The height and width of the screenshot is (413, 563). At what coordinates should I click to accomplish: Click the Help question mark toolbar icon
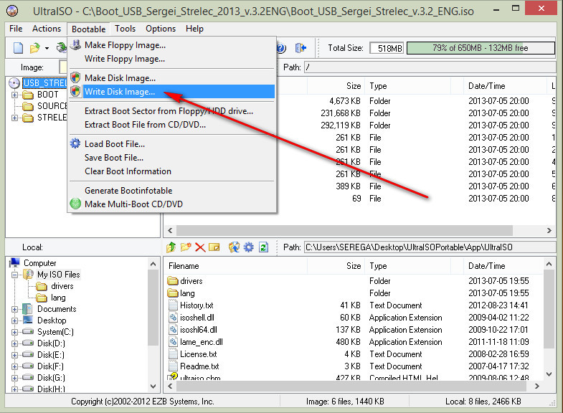tap(281, 48)
